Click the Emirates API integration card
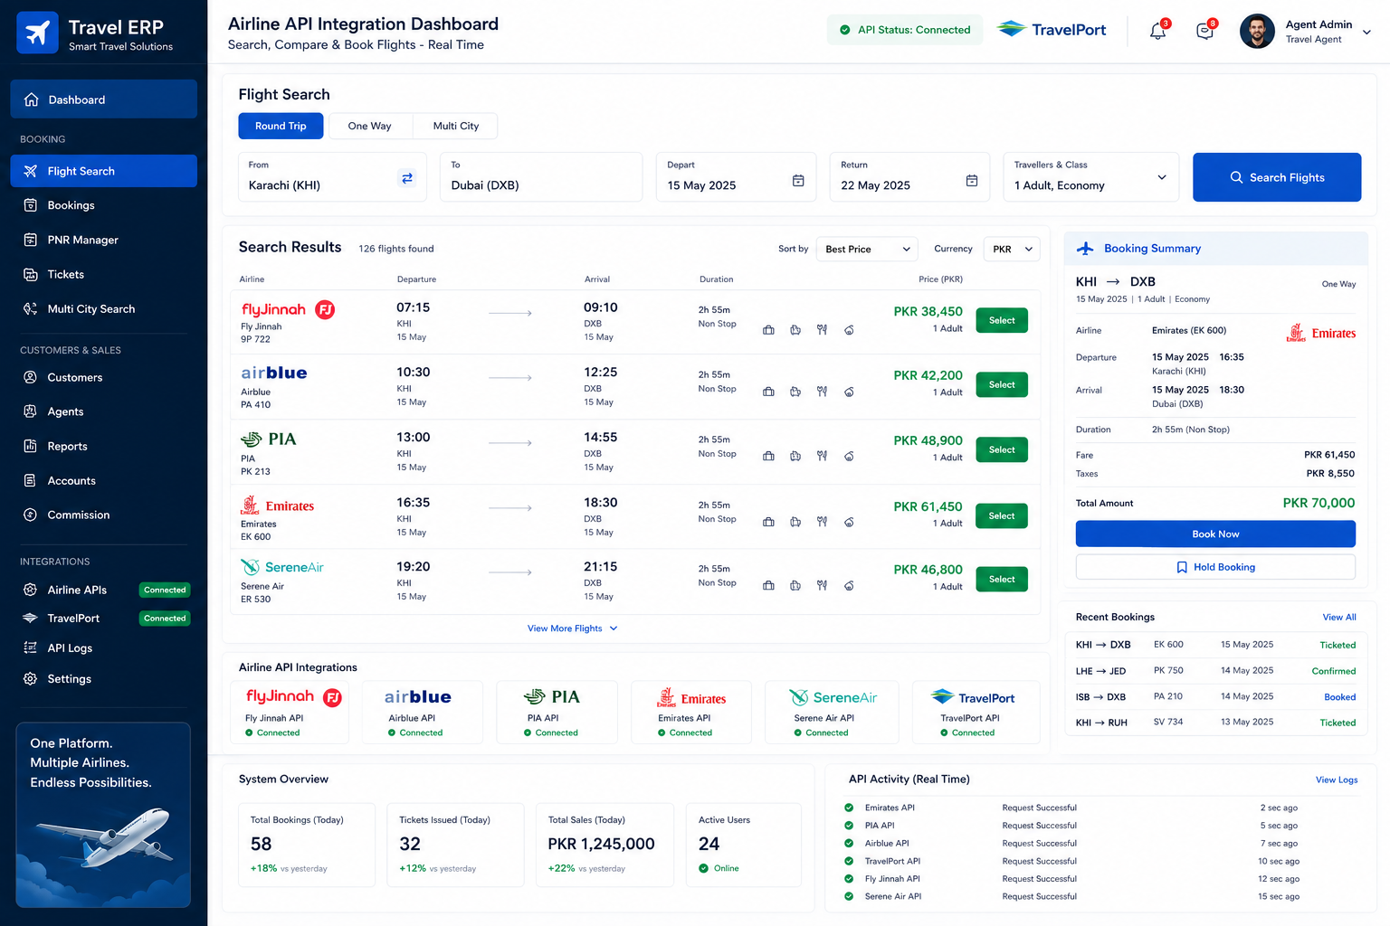Screen dimensions: 1390x926 tap(691, 713)
